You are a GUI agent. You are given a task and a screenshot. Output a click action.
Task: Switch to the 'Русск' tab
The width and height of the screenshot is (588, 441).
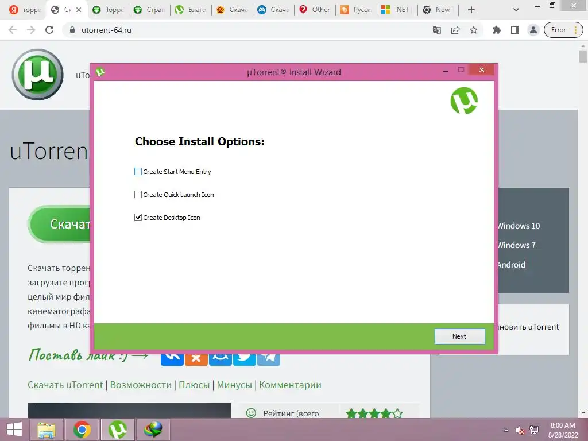[x=356, y=10]
